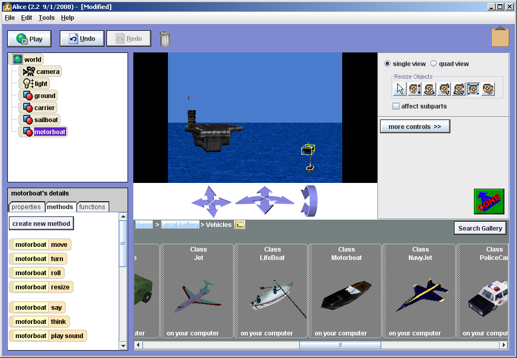Click the green DONE button
This screenshot has height=358, width=517.
coord(489,202)
